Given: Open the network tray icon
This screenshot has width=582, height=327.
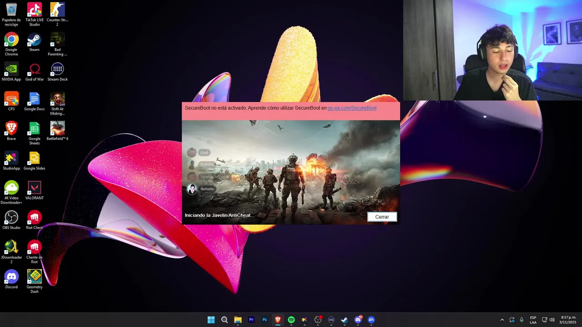Looking at the screenshot, I should (544, 320).
